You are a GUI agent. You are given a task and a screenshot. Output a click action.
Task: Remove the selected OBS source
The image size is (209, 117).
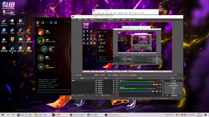coord(99,95)
